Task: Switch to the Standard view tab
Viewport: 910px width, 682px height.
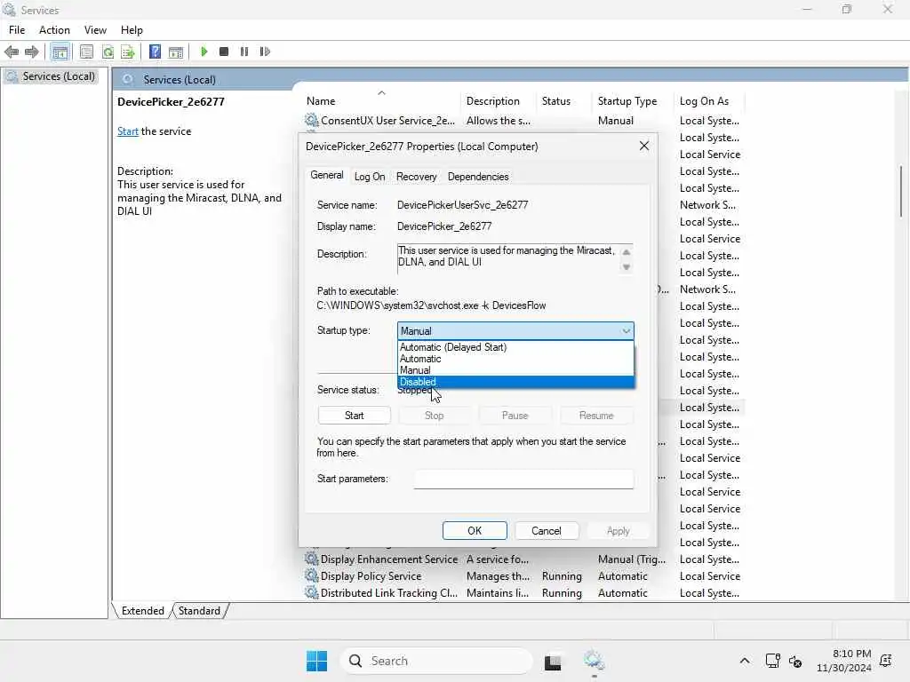Action: point(199,611)
